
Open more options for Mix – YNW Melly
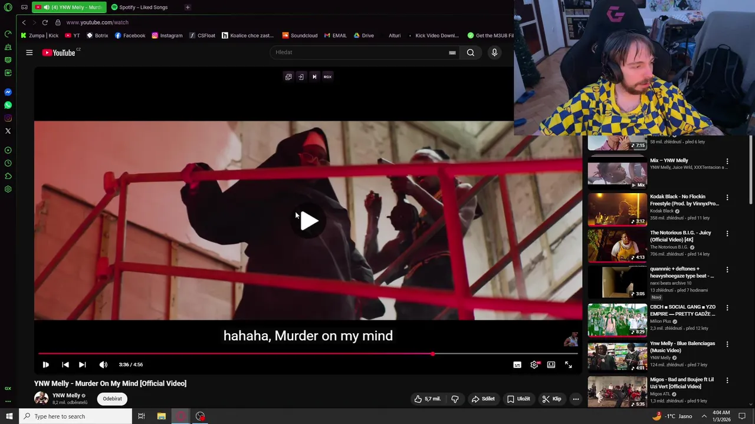coord(727,161)
